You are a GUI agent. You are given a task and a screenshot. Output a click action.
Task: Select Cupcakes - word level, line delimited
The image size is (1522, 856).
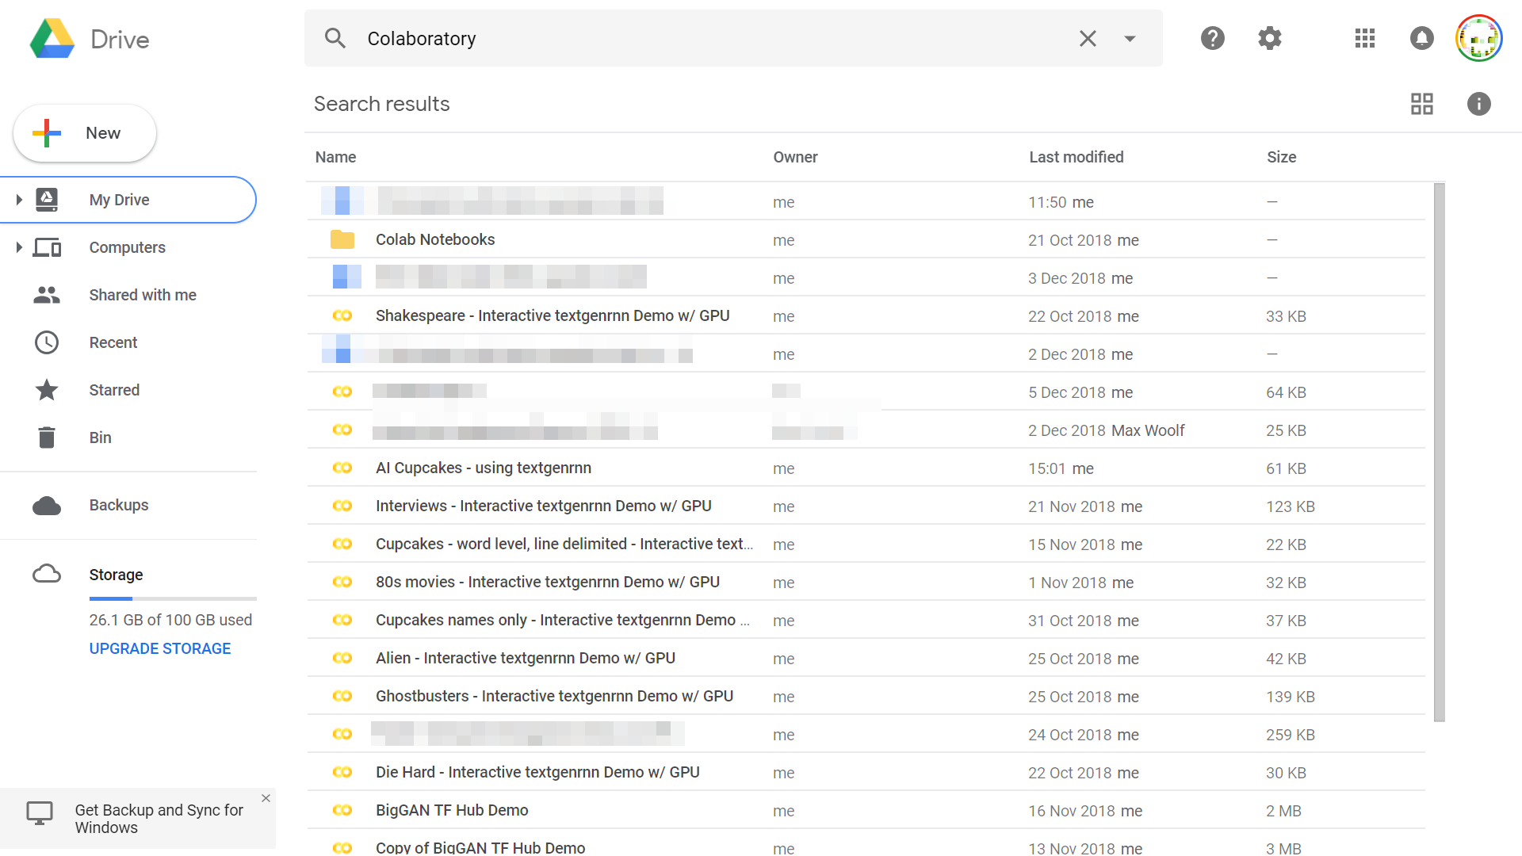pos(564,544)
